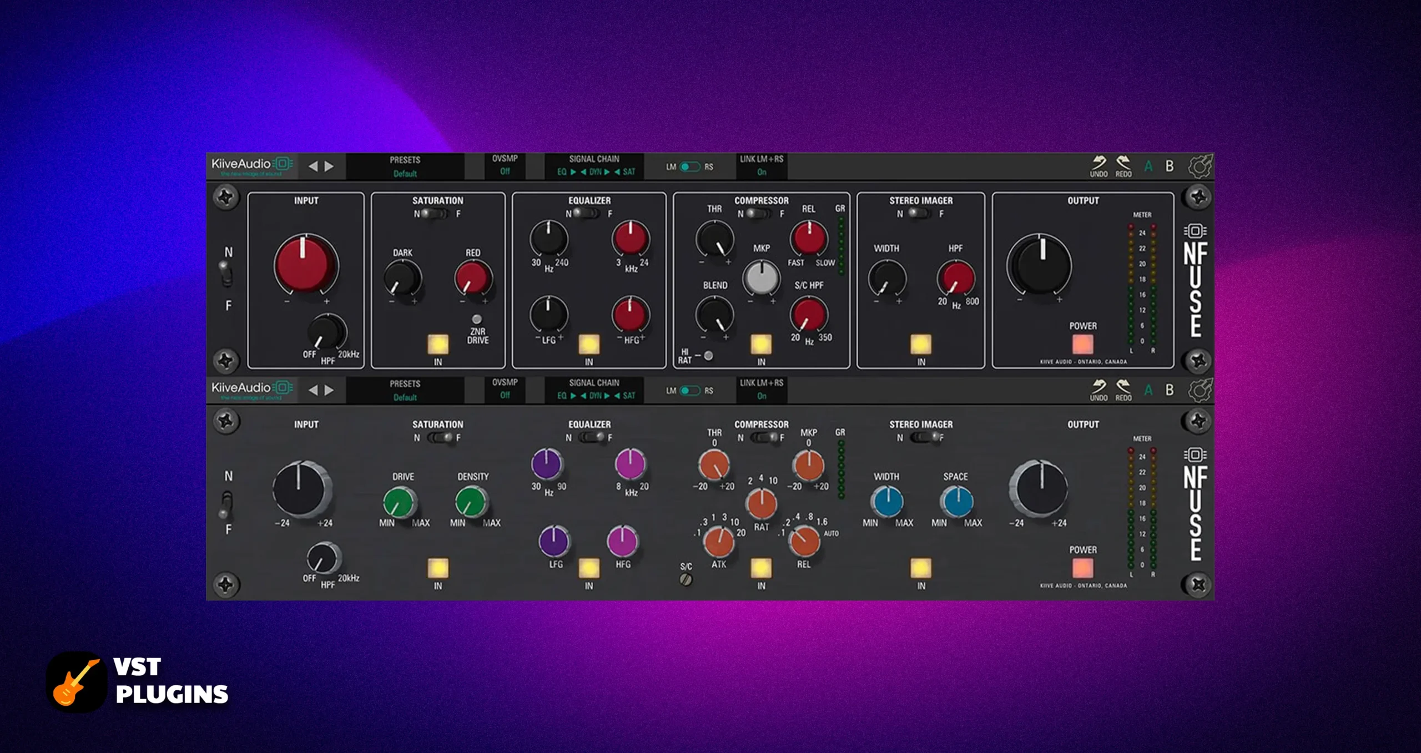Click Undo icon in top plugin

[x=1098, y=166]
